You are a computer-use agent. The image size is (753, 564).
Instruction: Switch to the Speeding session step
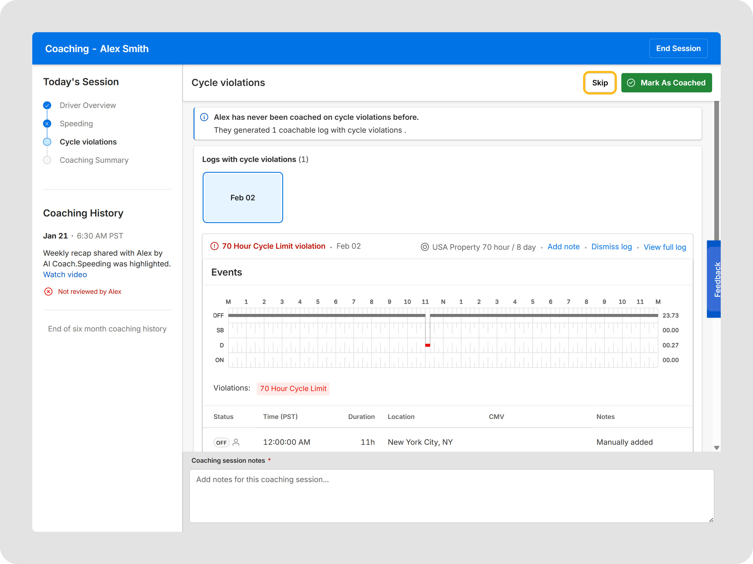76,123
